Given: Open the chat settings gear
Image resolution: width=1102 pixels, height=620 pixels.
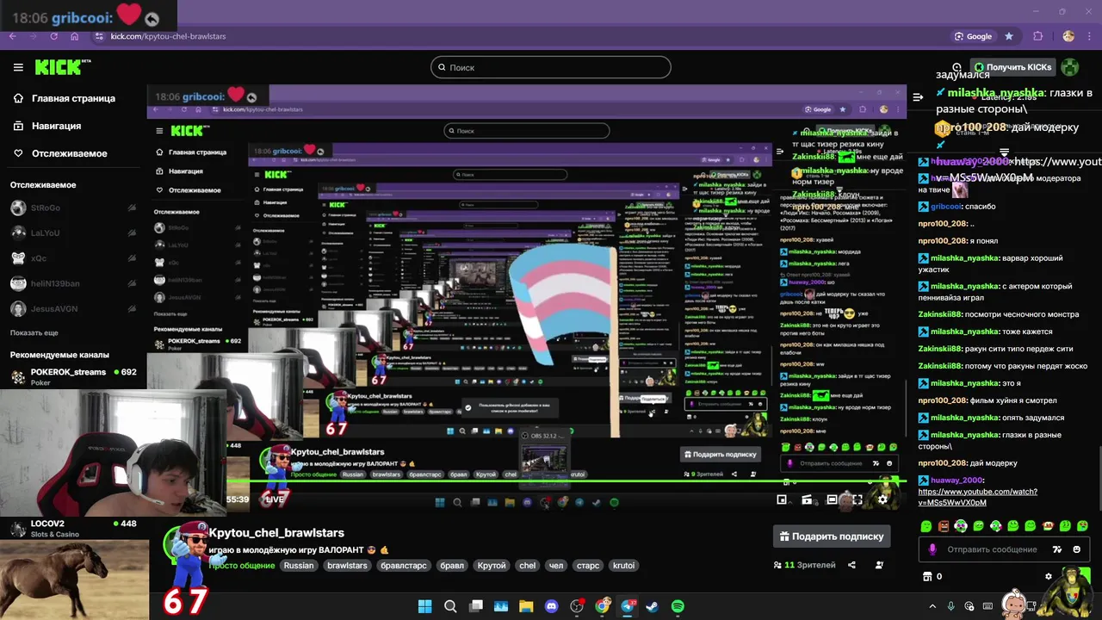Looking at the screenshot, I should [1048, 576].
